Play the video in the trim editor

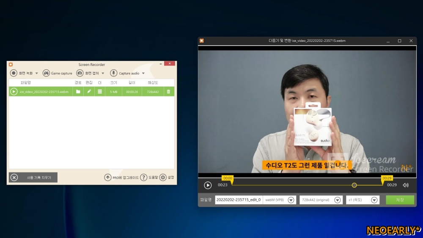[208, 185]
